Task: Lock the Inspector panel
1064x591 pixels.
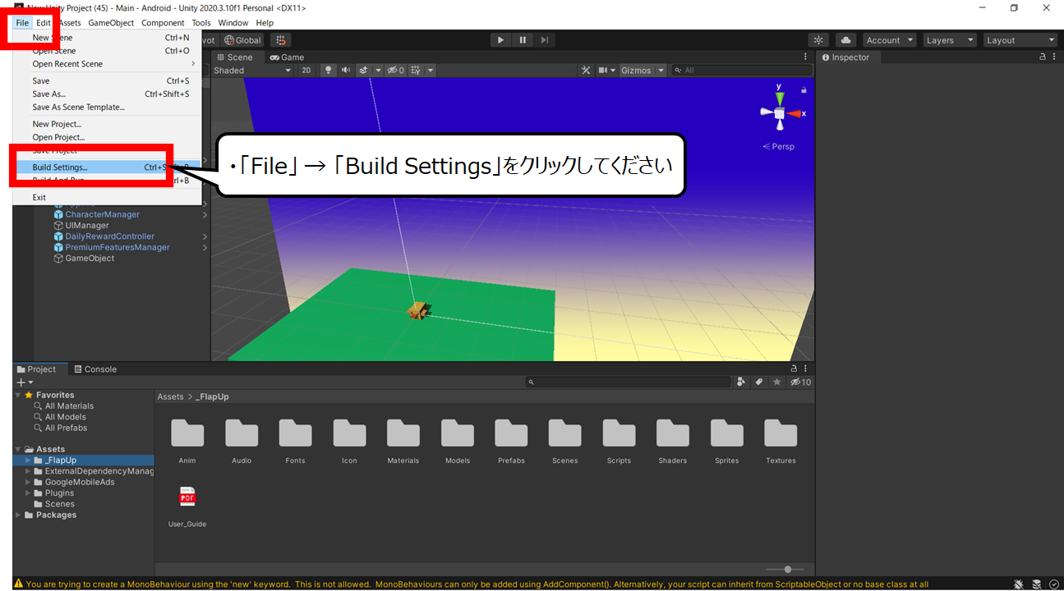Action: click(1043, 57)
